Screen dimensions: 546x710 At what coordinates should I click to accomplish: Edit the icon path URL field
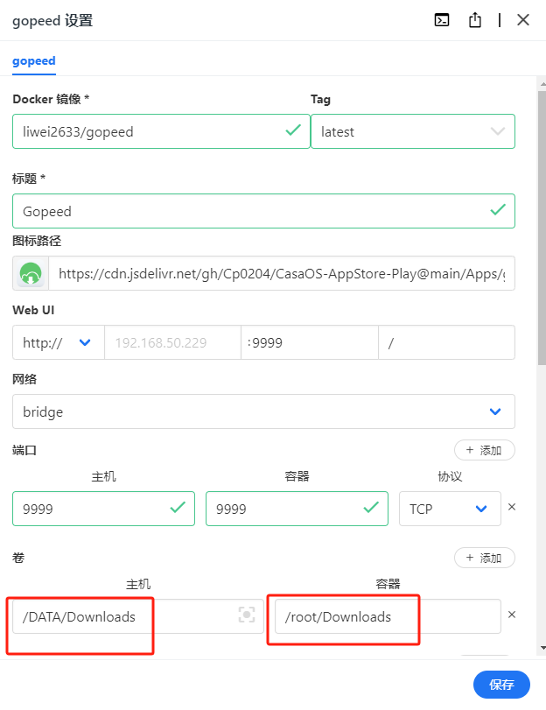[x=282, y=273]
